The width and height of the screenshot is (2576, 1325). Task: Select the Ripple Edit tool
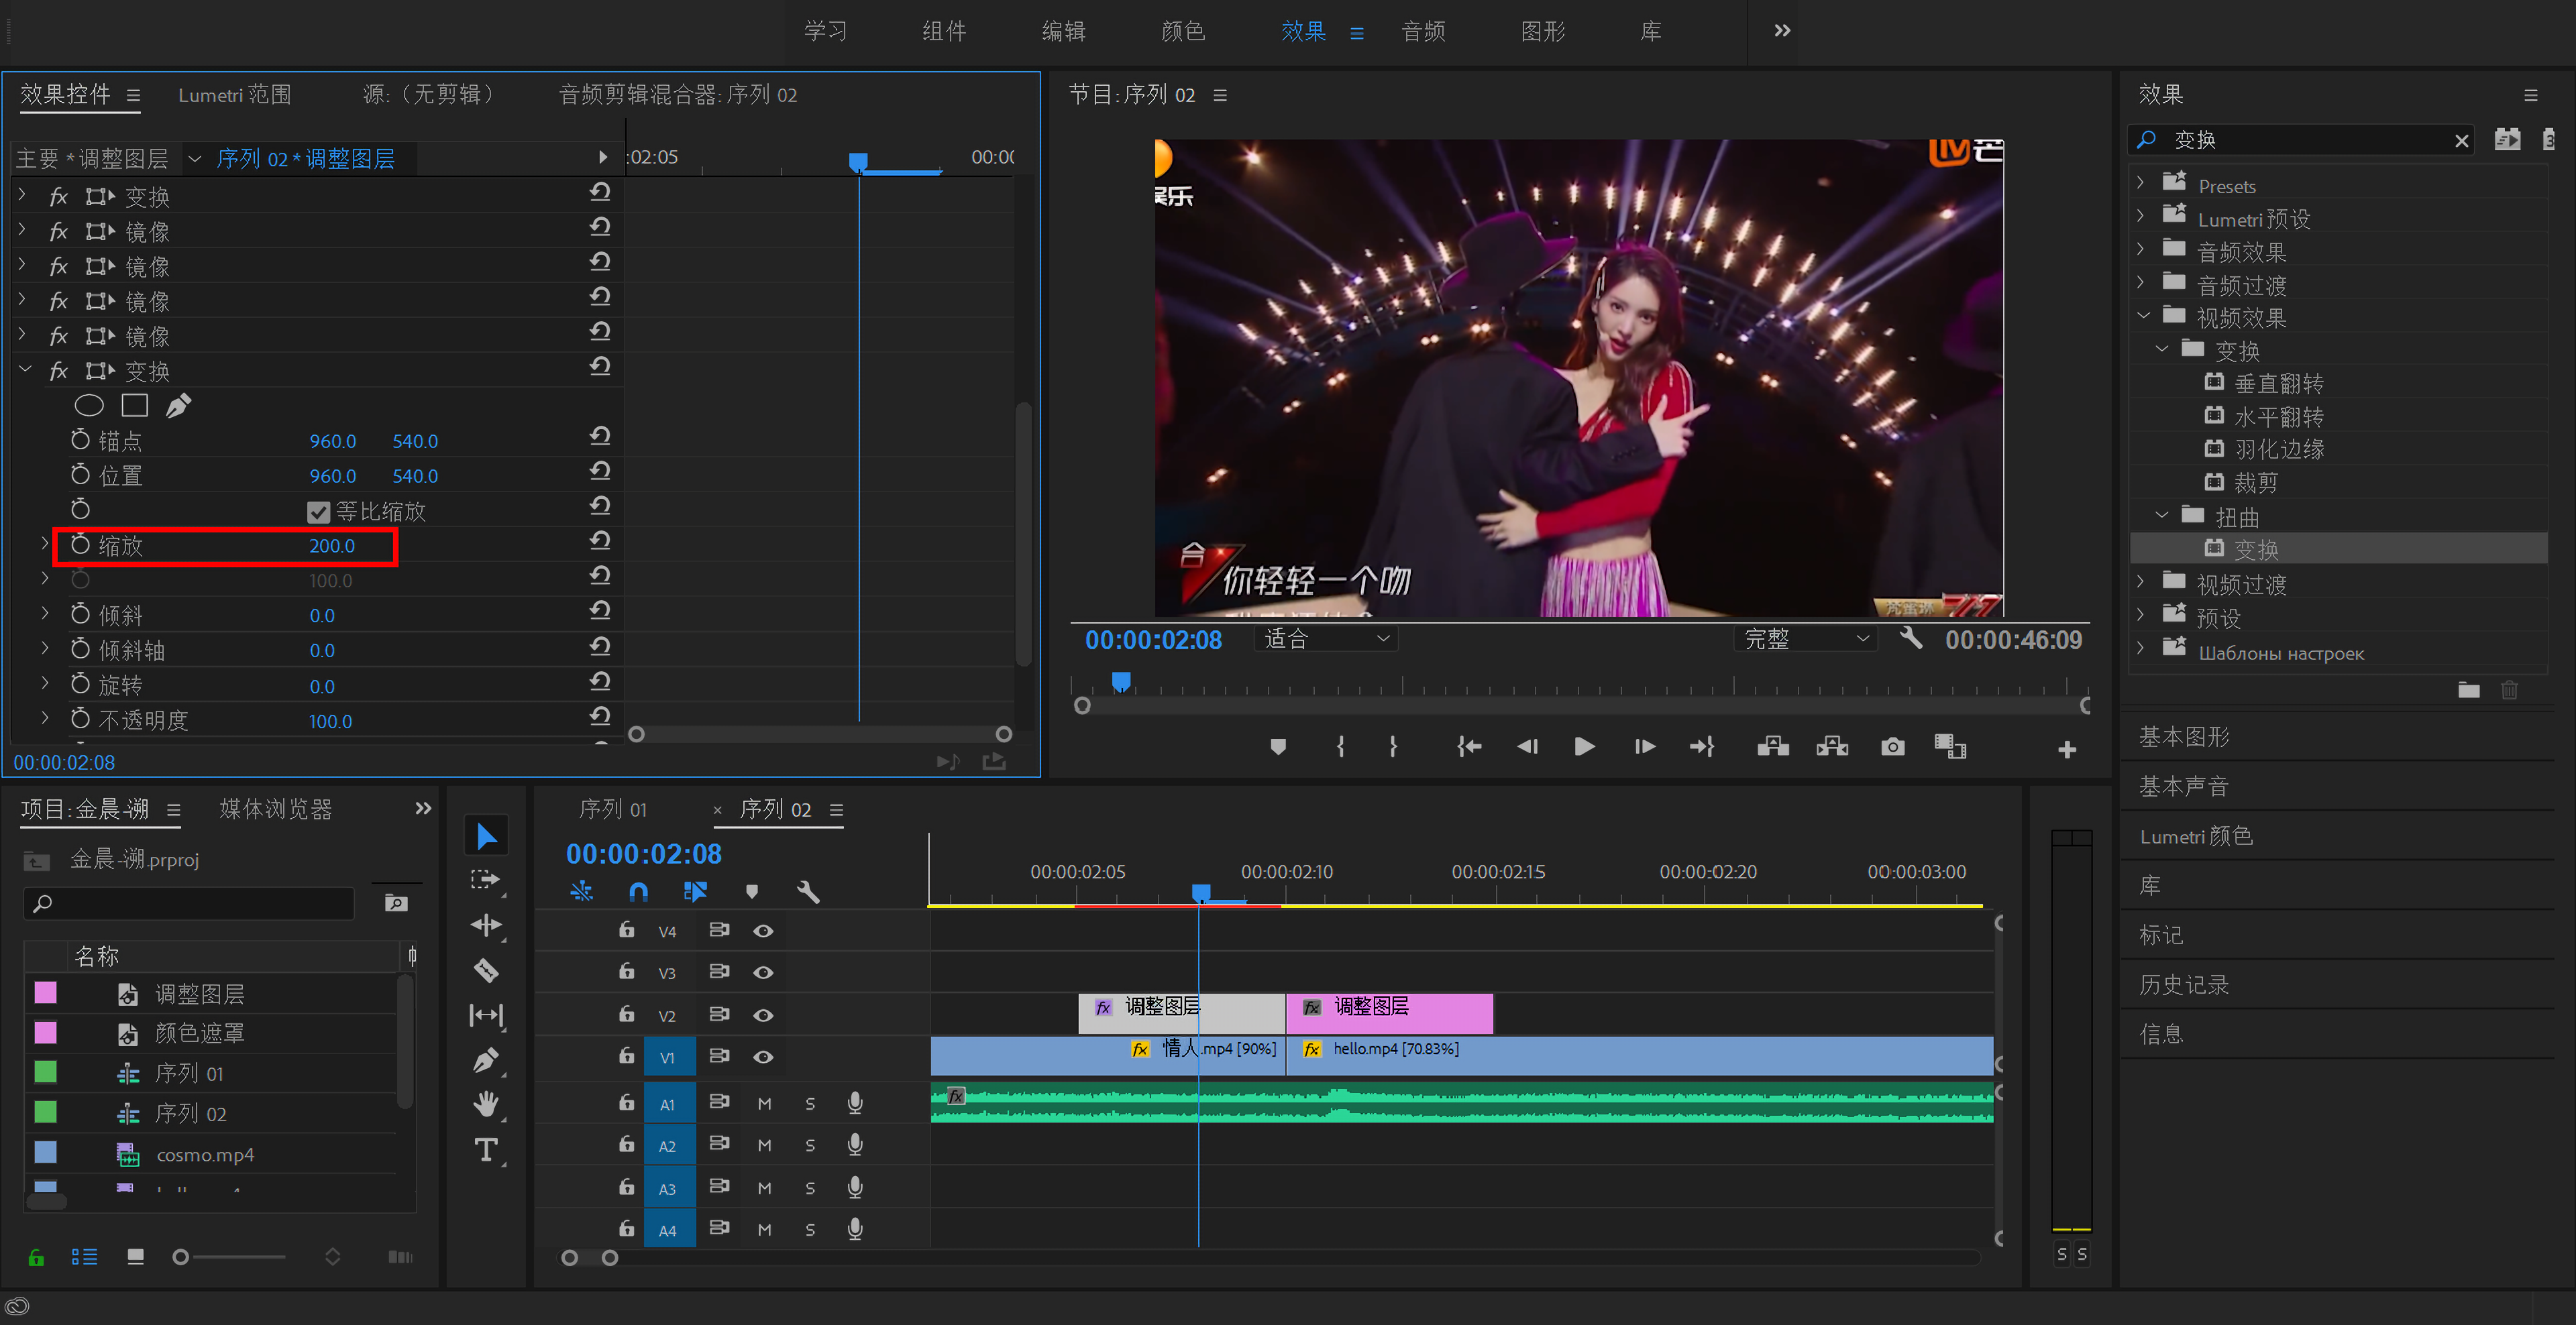(x=486, y=925)
